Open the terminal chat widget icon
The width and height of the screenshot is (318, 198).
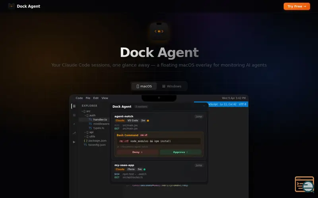304,184
